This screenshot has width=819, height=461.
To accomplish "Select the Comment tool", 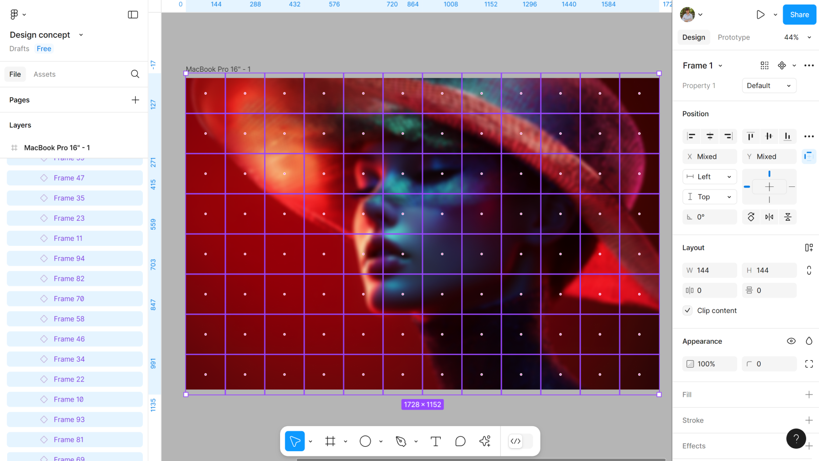I will pos(460,441).
